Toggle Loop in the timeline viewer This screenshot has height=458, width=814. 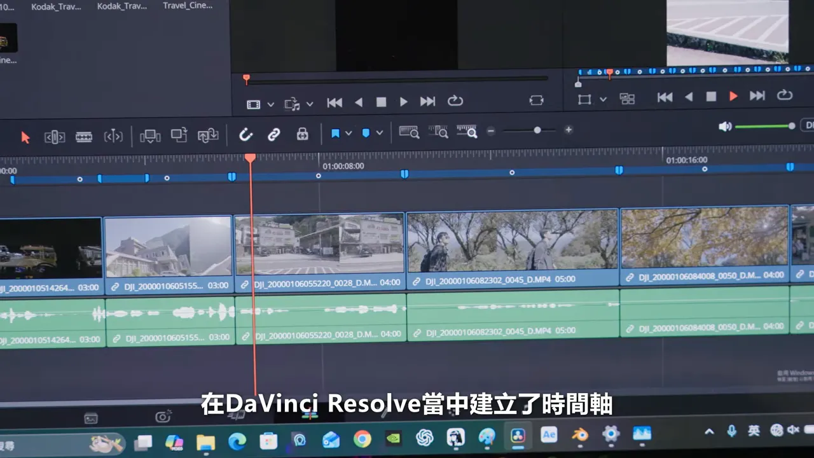[x=785, y=95]
